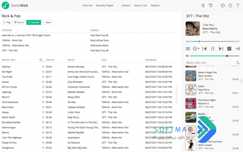
Task: Click the Never Forget You cover thumbnail
Action: [191, 76]
